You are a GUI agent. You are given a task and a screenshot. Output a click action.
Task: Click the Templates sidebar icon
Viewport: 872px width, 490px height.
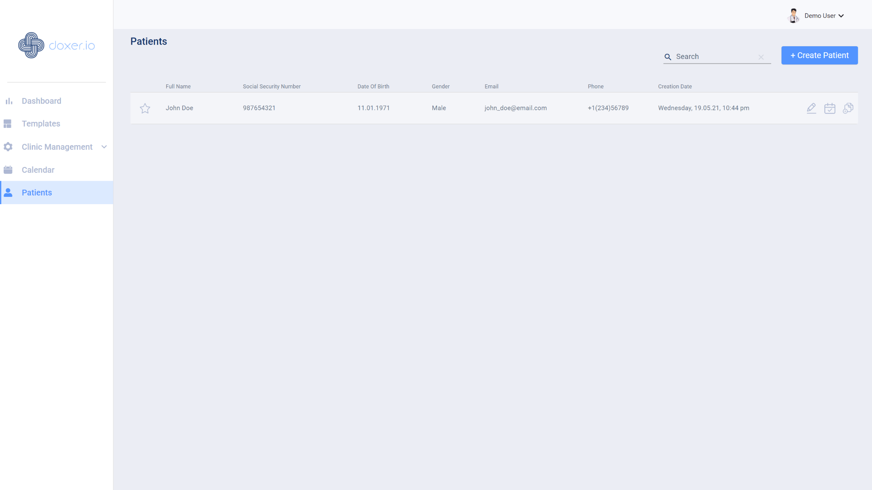[7, 124]
